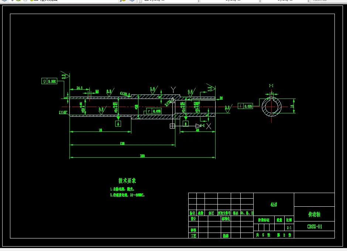The width and height of the screenshot is (347, 251).
Task: Select the 标准化 title block cell
Action: pyautogui.click(x=226, y=219)
